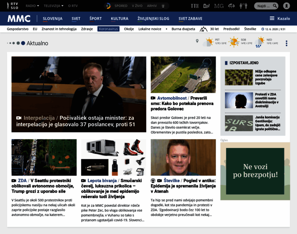Click the Avtomobilnost category label
297x234 pixels.
172,98
